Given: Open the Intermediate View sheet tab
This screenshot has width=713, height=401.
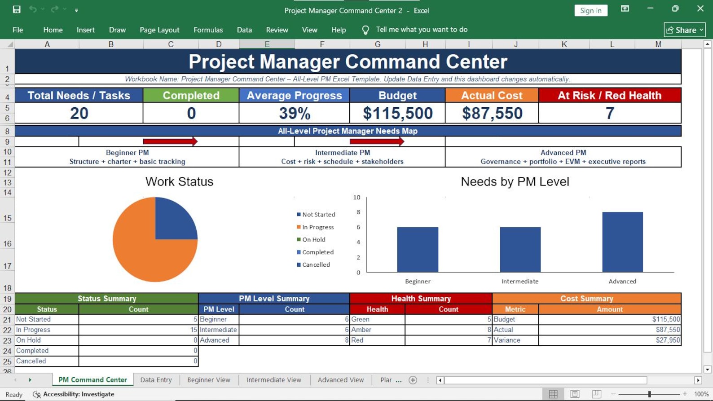Looking at the screenshot, I should click(x=274, y=380).
